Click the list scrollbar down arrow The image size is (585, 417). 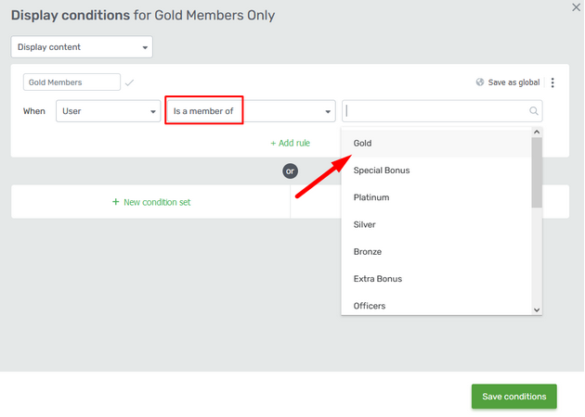click(x=537, y=310)
